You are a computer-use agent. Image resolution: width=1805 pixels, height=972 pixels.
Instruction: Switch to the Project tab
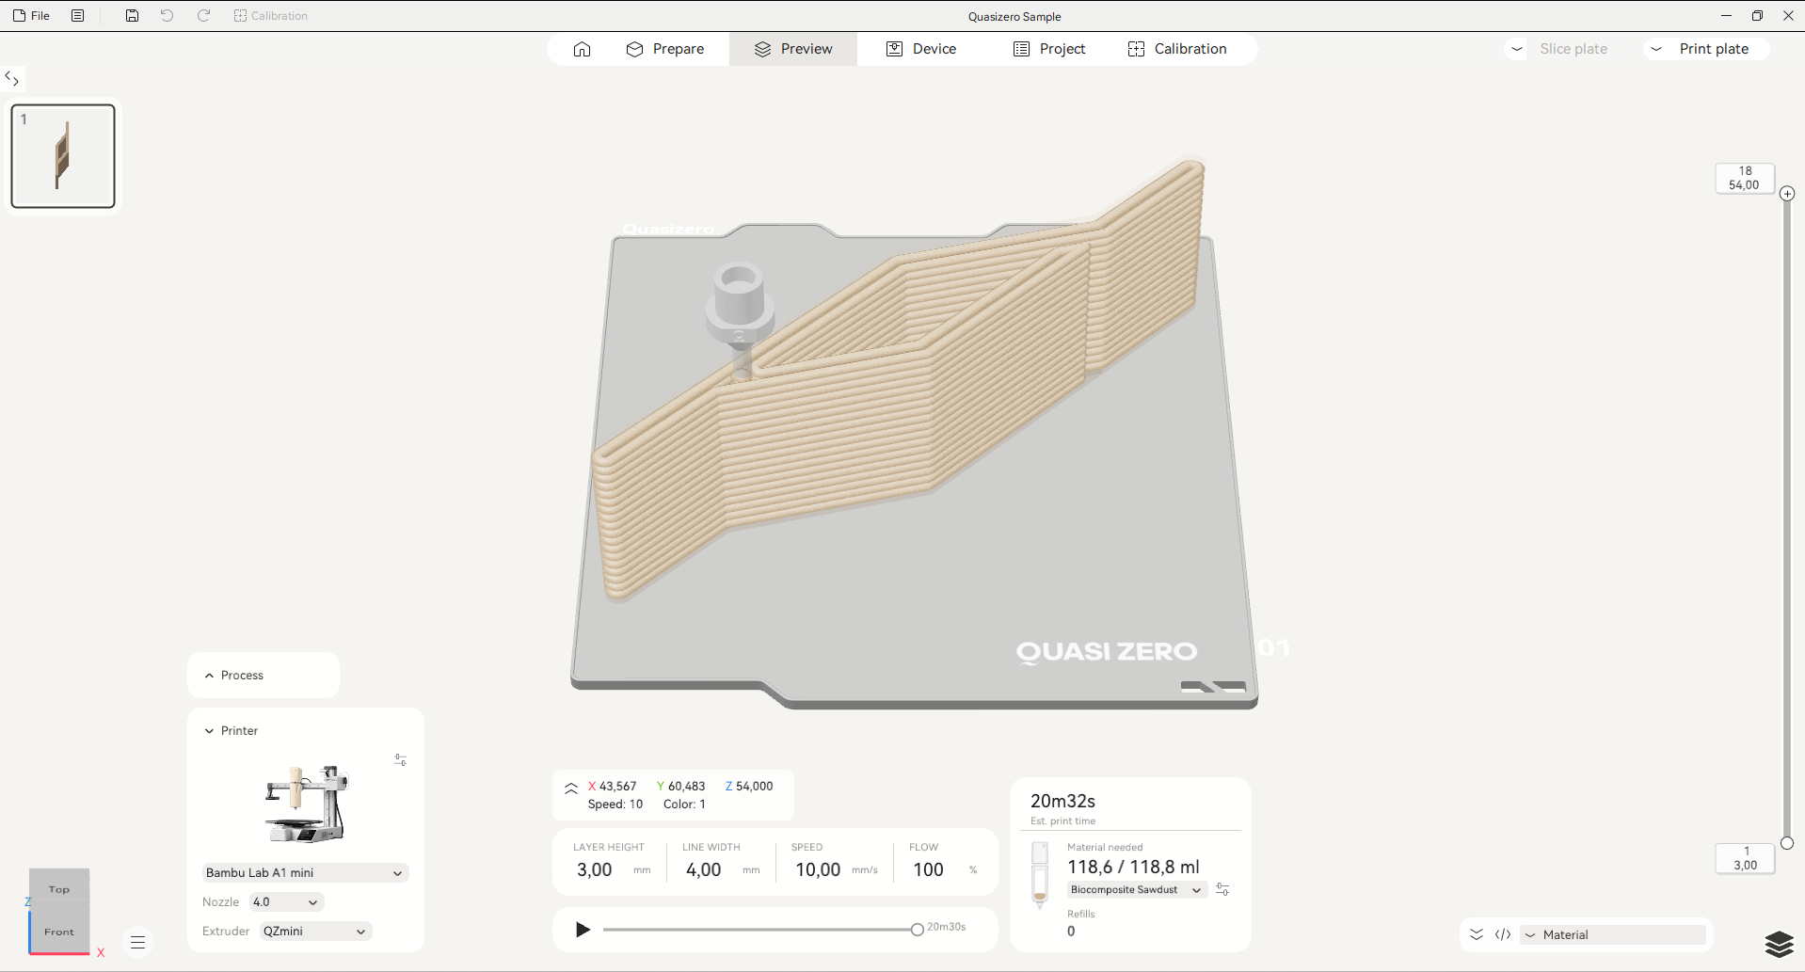(1049, 49)
